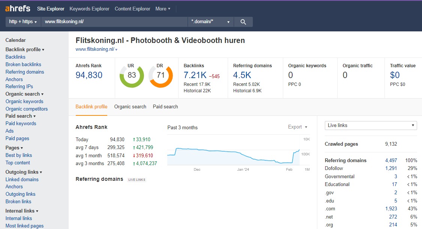Image resolution: width=422 pixels, height=229 pixels.
Task: Click the magnifying glass search button
Action: (243, 22)
